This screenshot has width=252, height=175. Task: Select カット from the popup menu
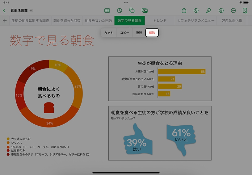click(x=109, y=33)
